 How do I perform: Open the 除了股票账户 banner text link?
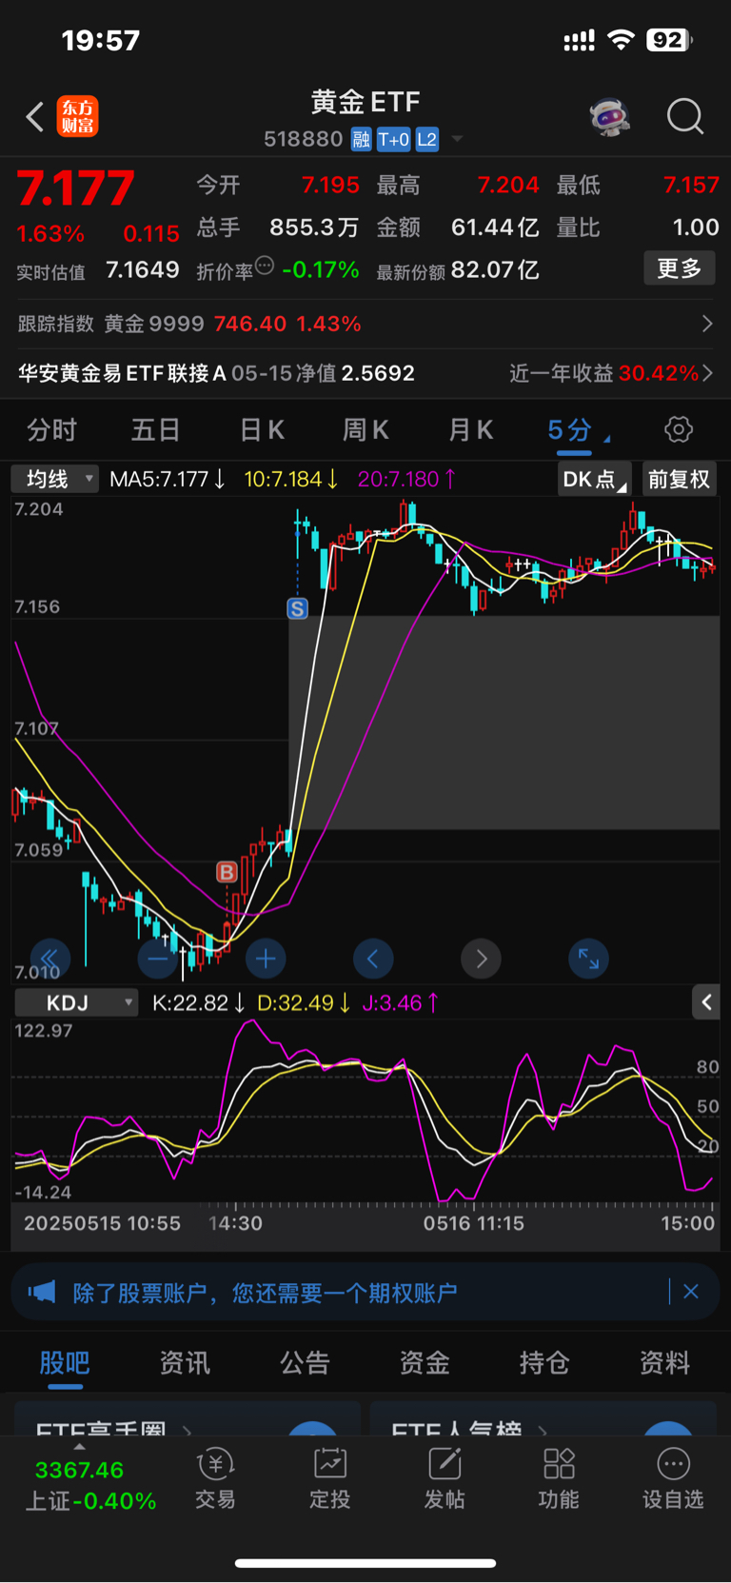click(266, 1292)
